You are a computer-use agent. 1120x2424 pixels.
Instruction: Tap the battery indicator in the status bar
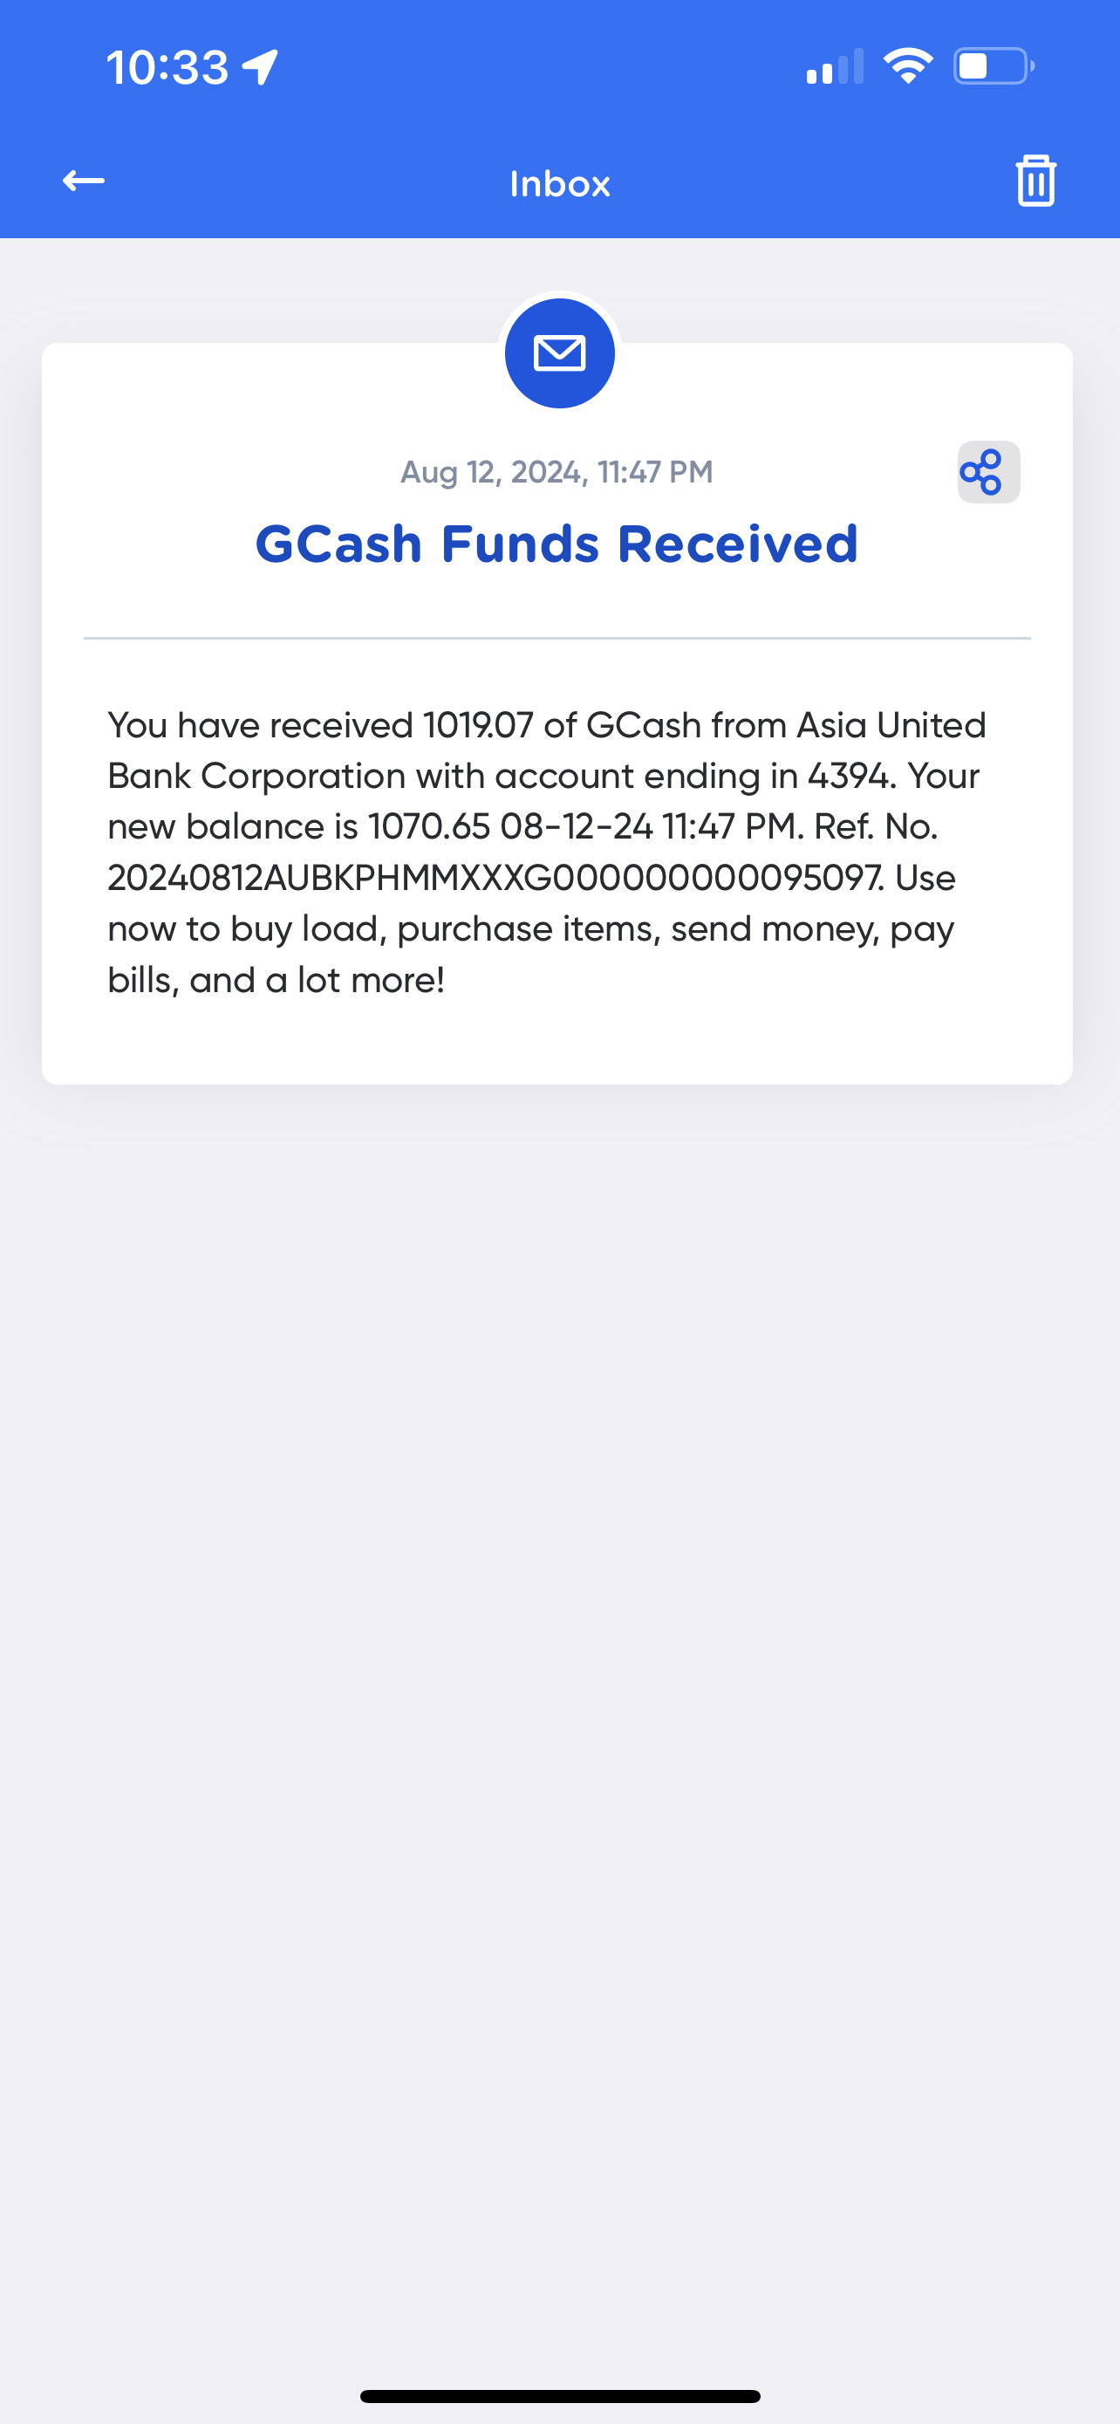(x=994, y=67)
